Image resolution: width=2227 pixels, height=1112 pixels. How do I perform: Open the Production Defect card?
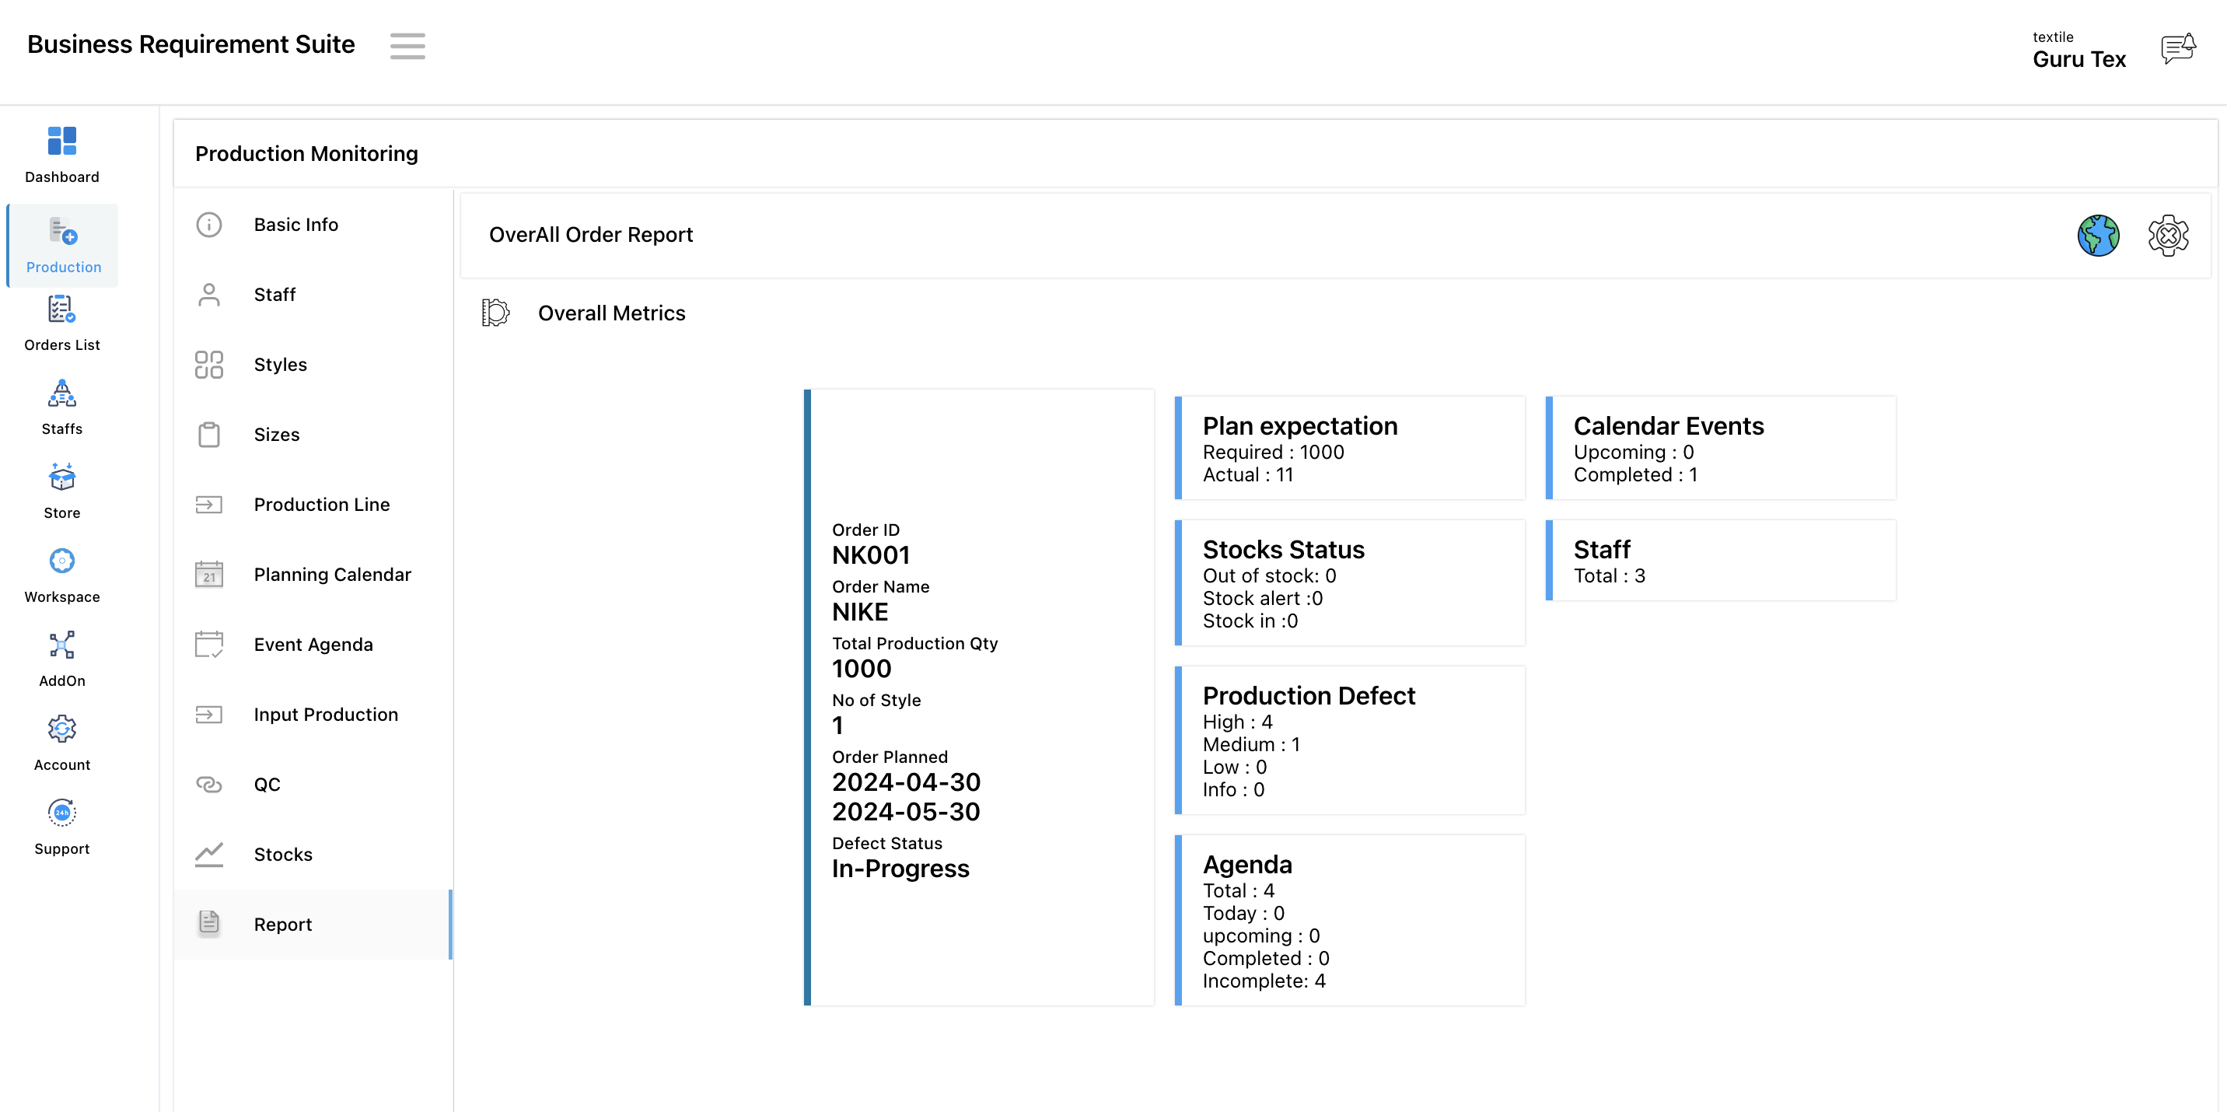coord(1350,740)
